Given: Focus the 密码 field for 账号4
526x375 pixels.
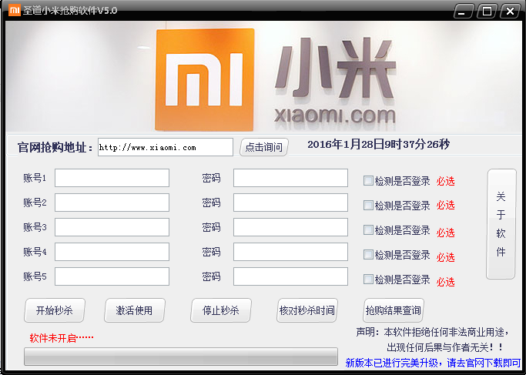Looking at the screenshot, I should (290, 252).
